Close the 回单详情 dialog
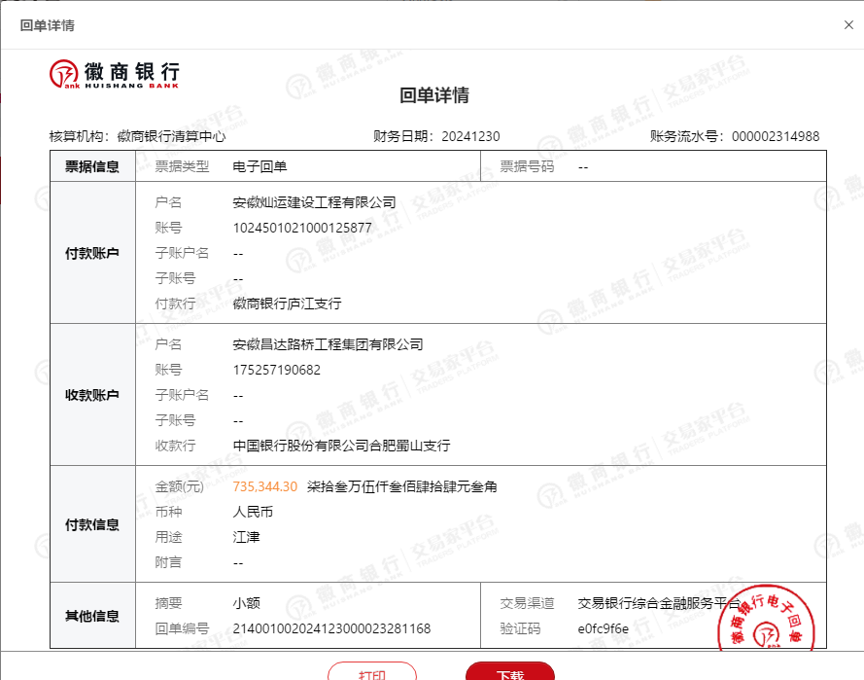This screenshot has height=680, width=864. tap(847, 25)
